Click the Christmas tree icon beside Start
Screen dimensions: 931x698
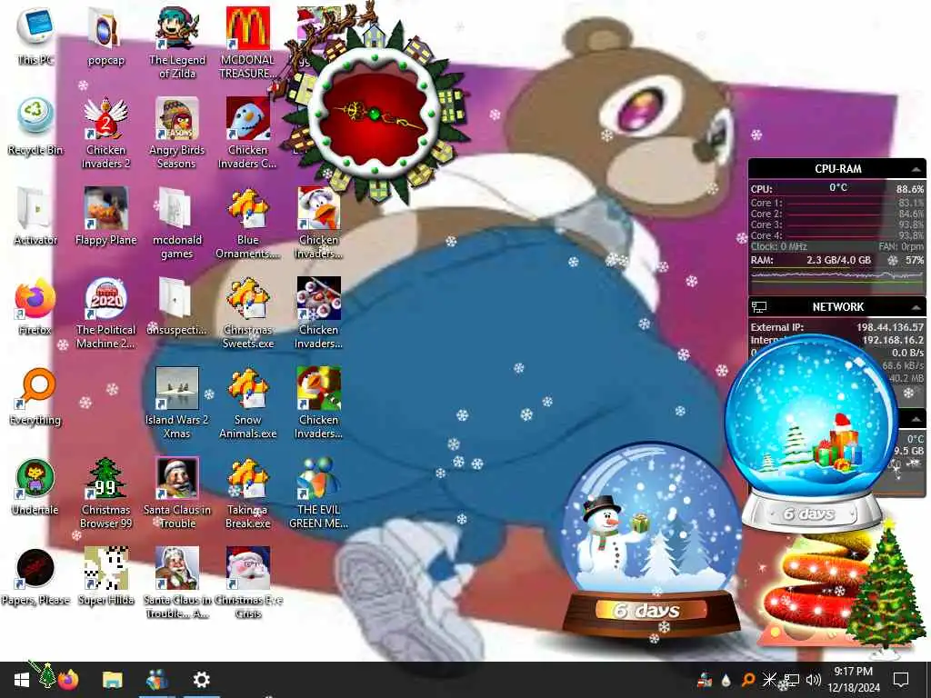click(46, 676)
